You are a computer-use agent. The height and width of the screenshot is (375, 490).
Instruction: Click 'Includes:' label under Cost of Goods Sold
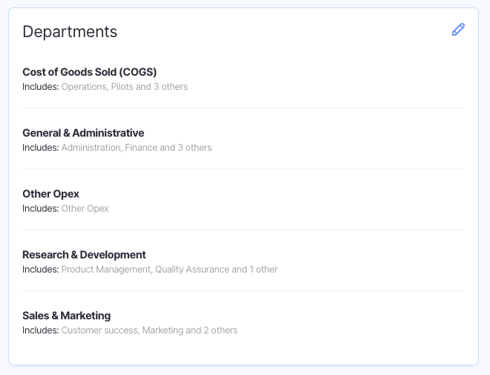pyautogui.click(x=40, y=87)
